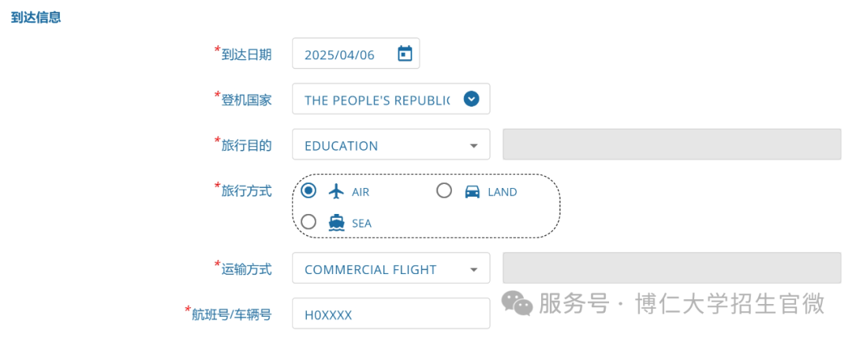Image resolution: width=852 pixels, height=338 pixels.
Task: Click the round chevron icon in 登机国家 field
Action: click(x=472, y=99)
